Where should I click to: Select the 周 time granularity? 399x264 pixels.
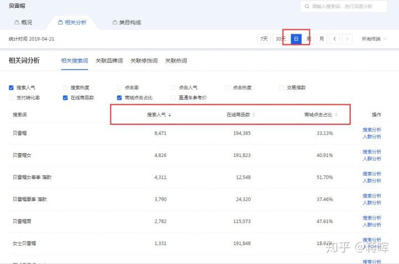[309, 39]
